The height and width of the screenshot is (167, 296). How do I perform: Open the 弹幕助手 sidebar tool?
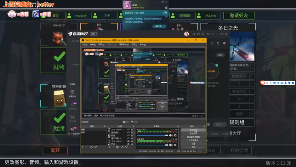pos(72,94)
